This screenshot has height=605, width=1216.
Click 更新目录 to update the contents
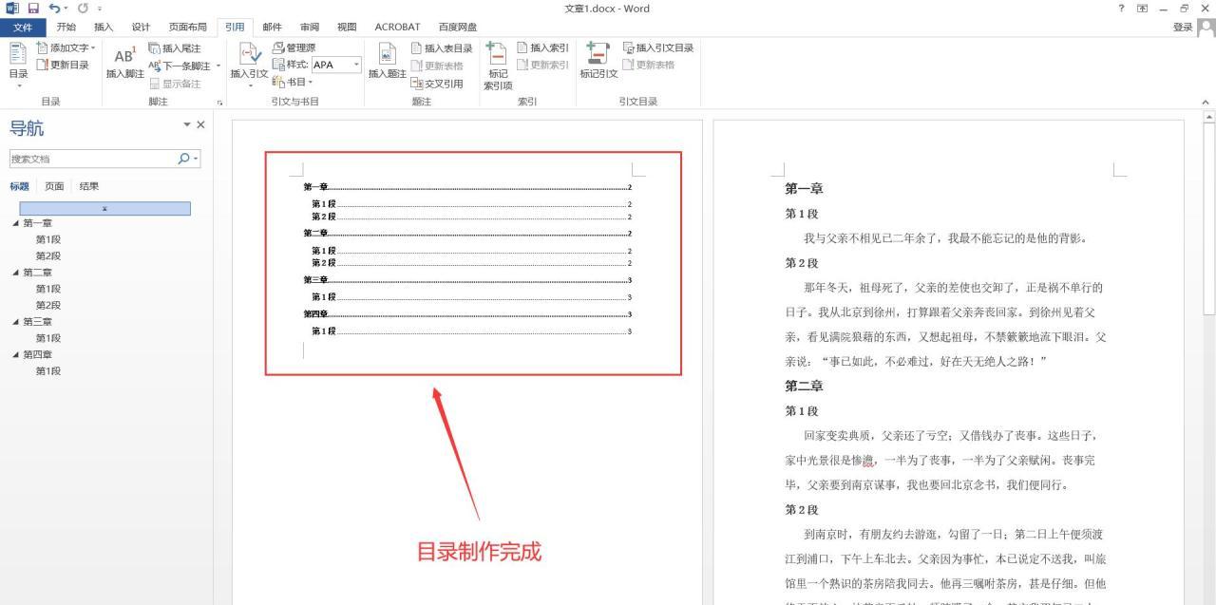[63, 65]
